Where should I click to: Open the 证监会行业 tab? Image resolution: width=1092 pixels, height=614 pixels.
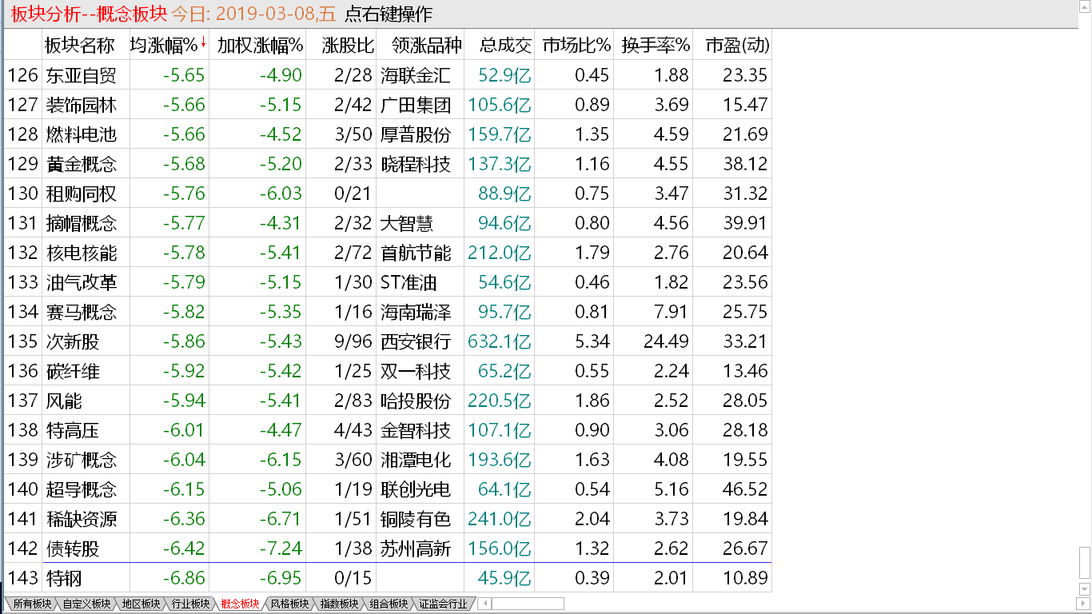pos(443,604)
